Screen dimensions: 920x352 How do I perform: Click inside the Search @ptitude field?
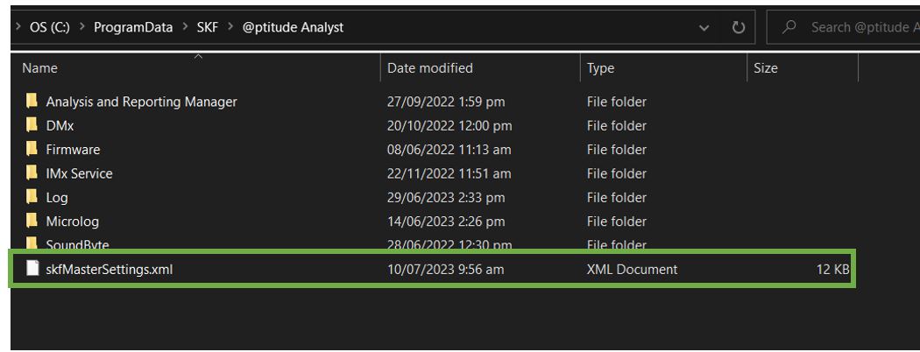click(859, 27)
